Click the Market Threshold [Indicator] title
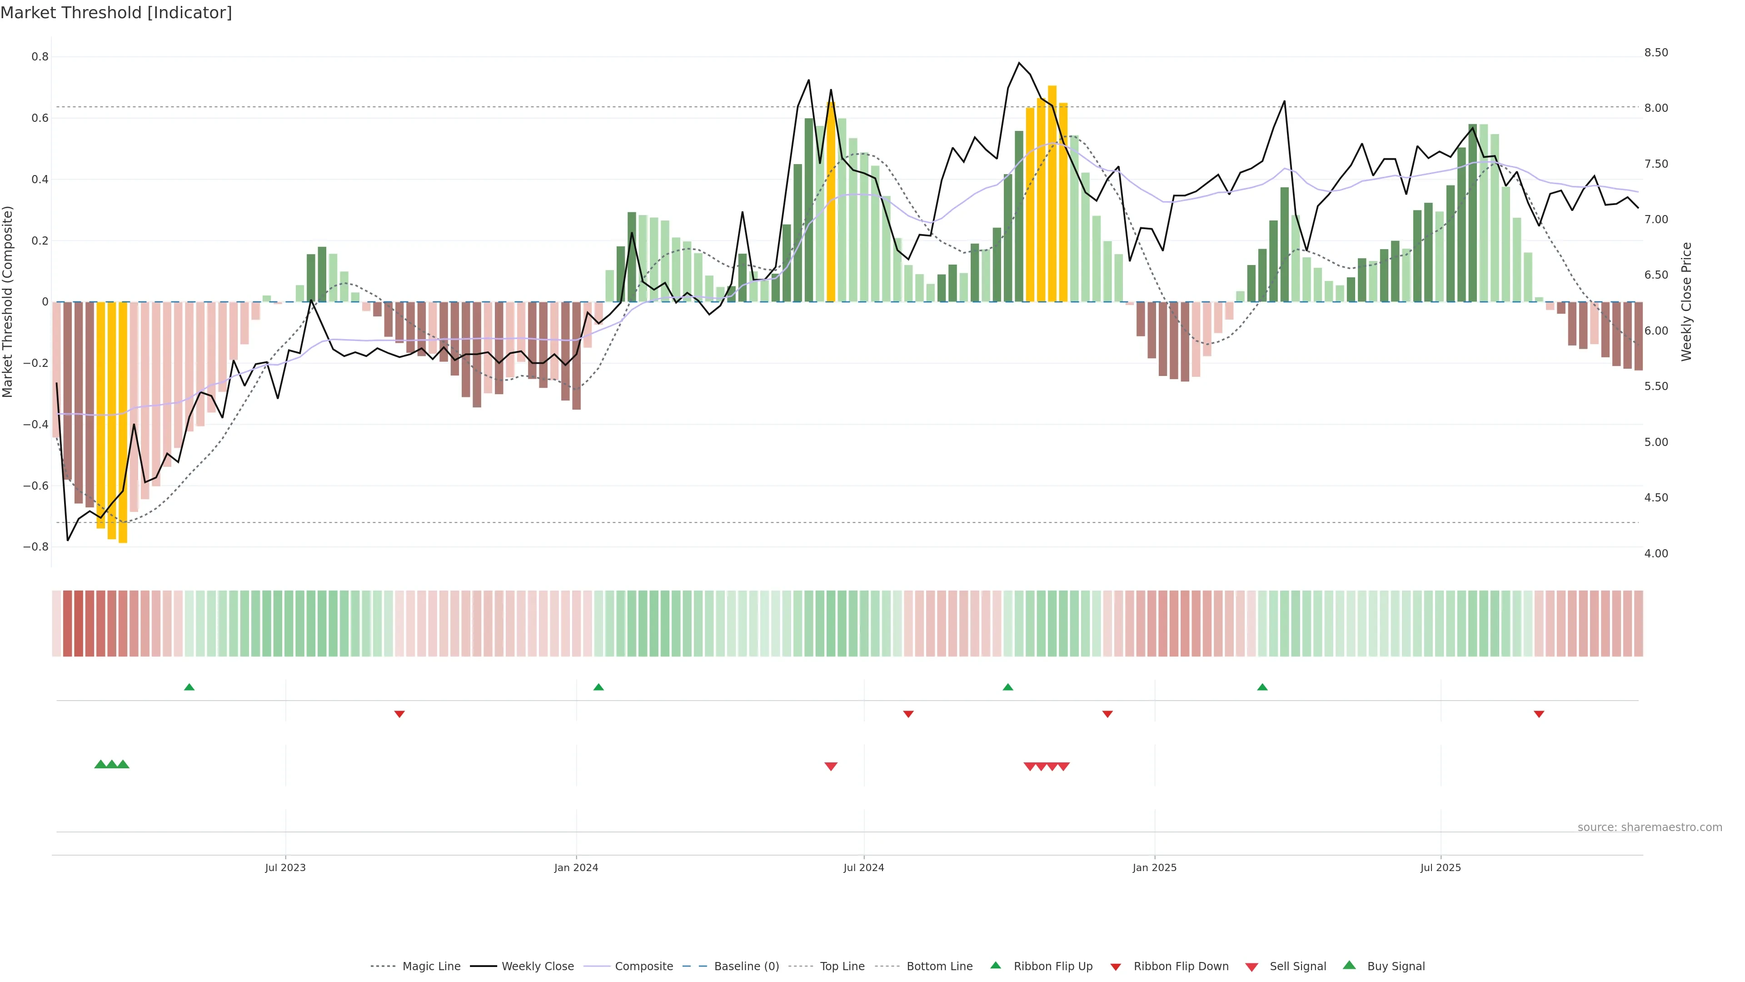1745x982 pixels. pyautogui.click(x=116, y=13)
